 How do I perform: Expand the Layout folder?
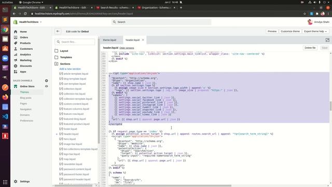coord(61,51)
